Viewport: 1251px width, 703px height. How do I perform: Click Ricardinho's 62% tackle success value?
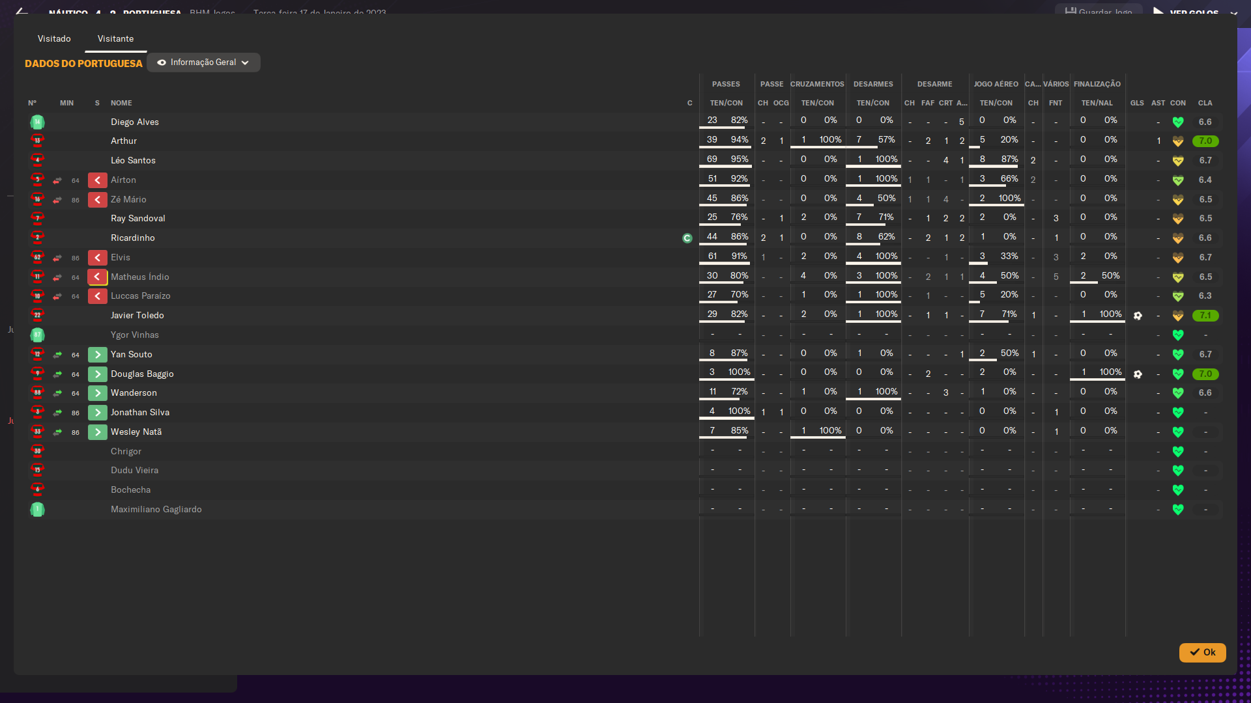pos(886,237)
